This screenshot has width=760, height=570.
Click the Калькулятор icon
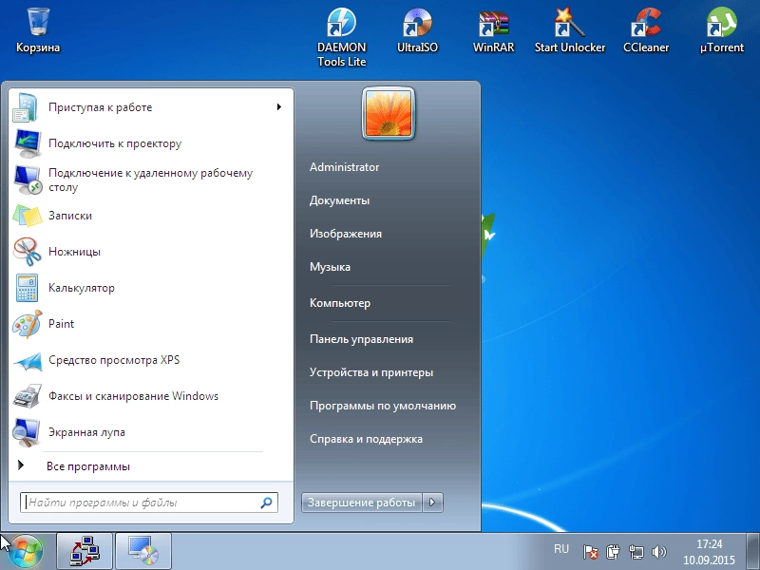coord(27,288)
